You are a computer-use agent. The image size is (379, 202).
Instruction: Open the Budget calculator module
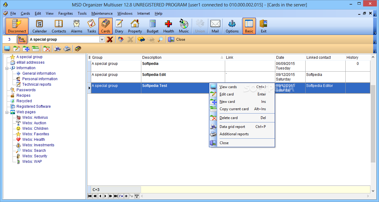pyautogui.click(x=153, y=26)
